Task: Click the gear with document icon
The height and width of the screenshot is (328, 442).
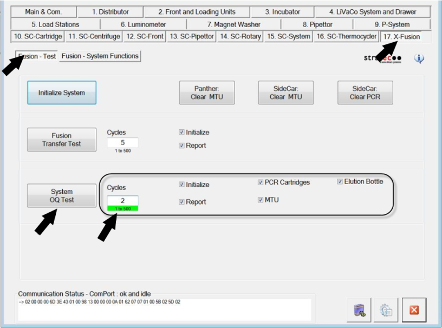Action: [386, 310]
